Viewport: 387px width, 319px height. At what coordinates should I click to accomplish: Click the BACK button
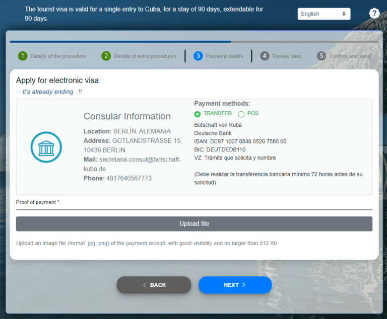coord(154,285)
